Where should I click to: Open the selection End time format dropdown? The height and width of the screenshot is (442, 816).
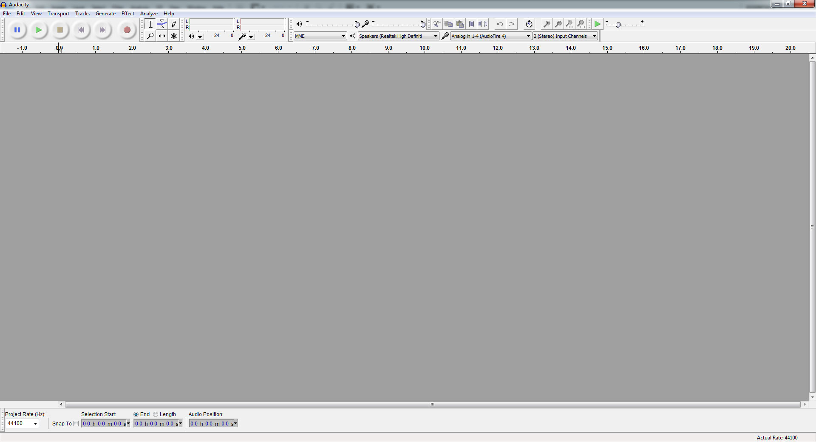180,423
